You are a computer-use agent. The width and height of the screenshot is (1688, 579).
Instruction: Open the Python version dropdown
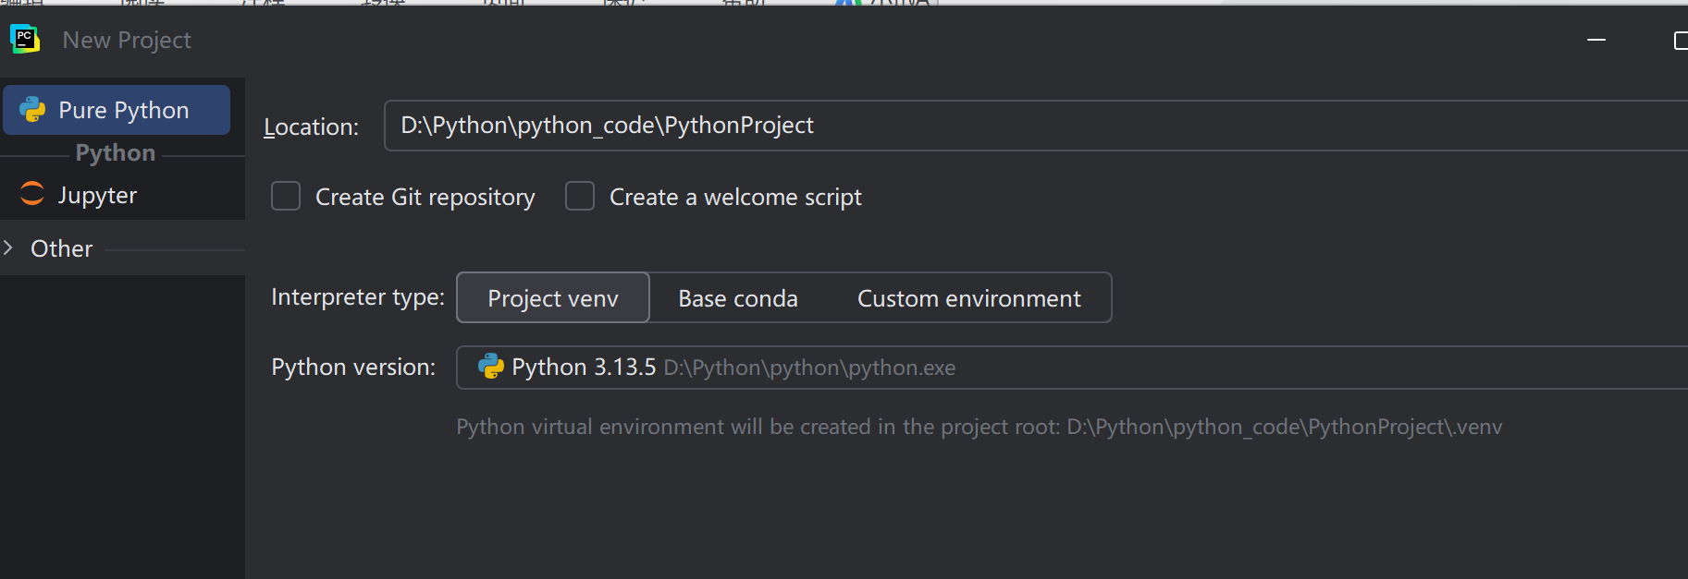[x=1064, y=368]
